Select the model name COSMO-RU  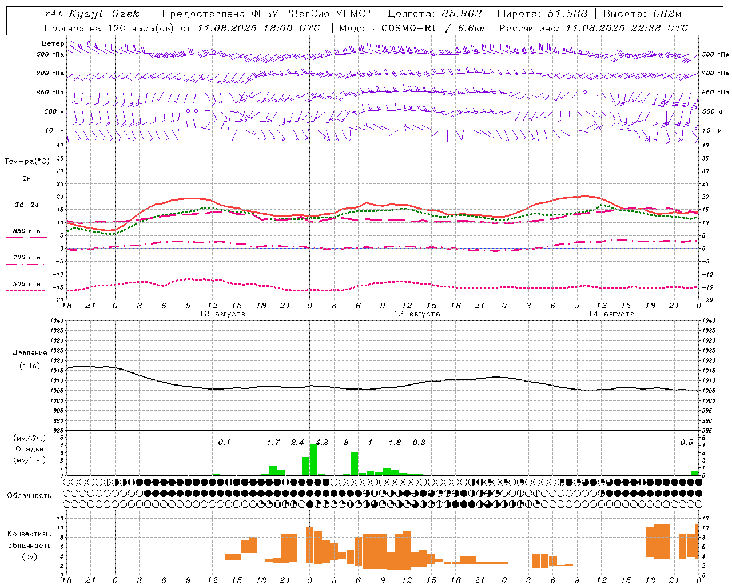coord(409,28)
